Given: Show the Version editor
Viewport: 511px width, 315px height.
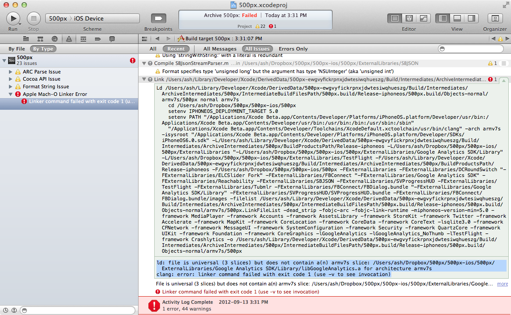Looking at the screenshot, I should pyautogui.click(x=423, y=18).
